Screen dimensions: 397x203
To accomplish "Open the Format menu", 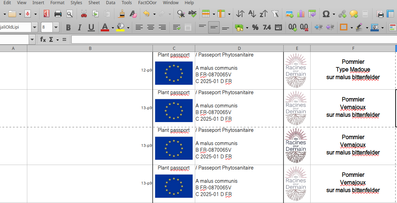I will pos(57,3).
